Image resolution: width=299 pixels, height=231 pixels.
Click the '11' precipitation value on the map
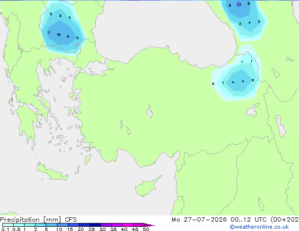pyautogui.click(x=239, y=5)
